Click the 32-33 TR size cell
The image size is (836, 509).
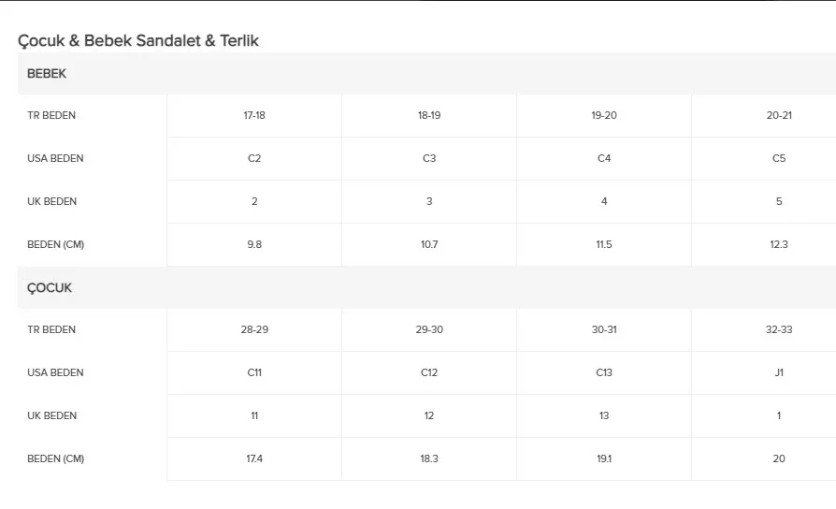pos(778,330)
